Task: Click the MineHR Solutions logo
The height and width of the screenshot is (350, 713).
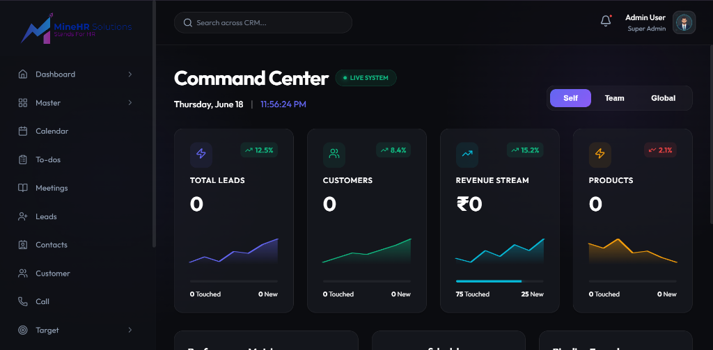Action: pos(76,29)
